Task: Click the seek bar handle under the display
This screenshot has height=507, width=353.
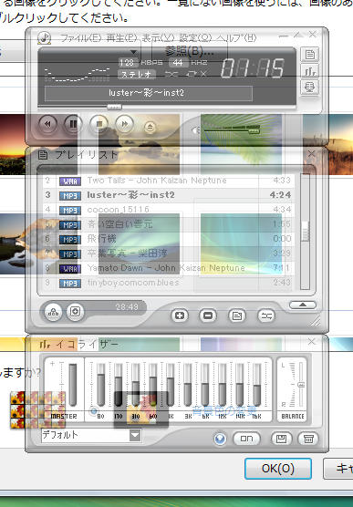Action: [114, 107]
